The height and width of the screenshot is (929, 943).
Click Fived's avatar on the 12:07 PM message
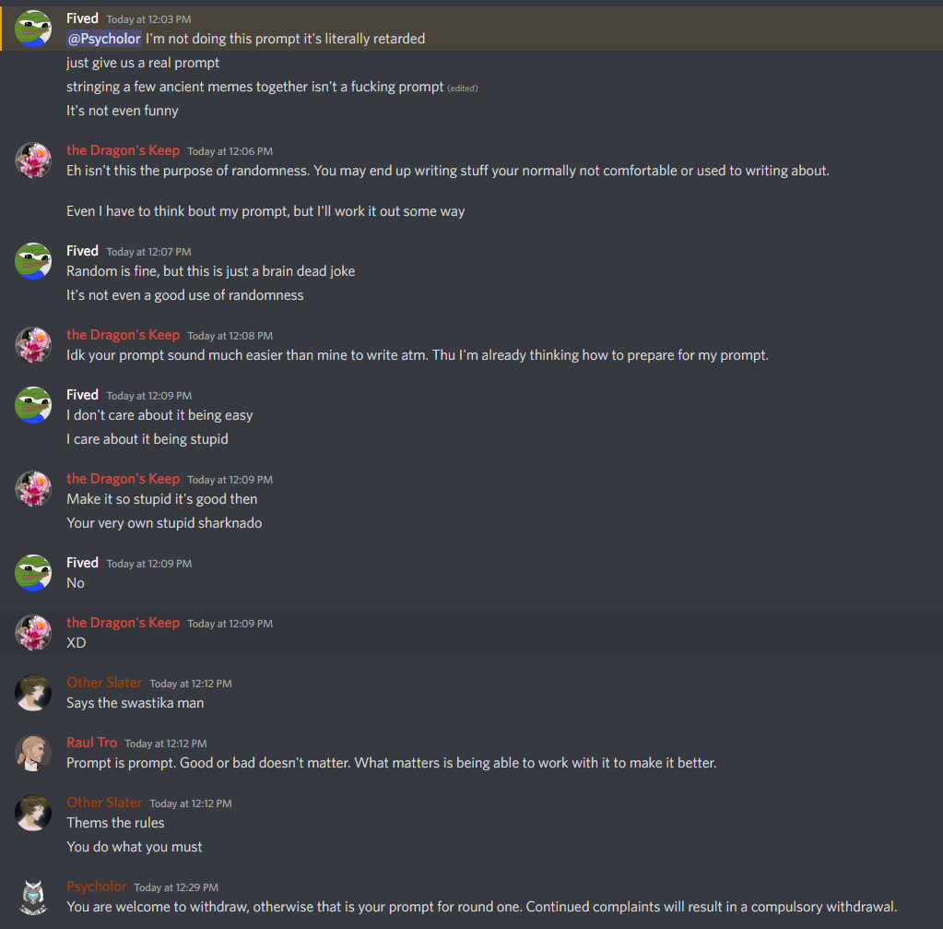(x=33, y=260)
